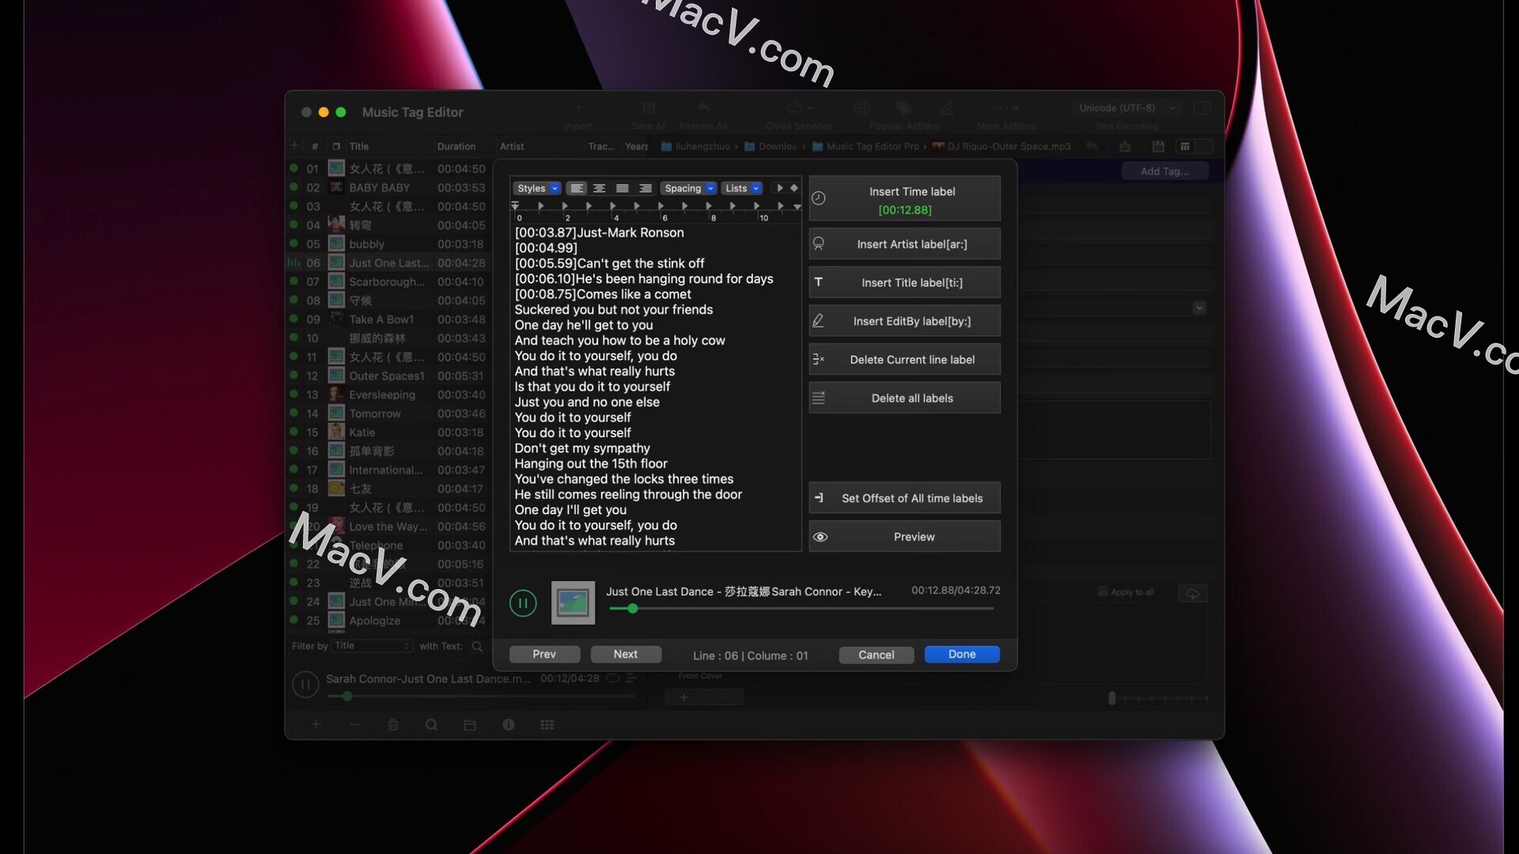Toggle Apply to all checkbox

(1103, 591)
